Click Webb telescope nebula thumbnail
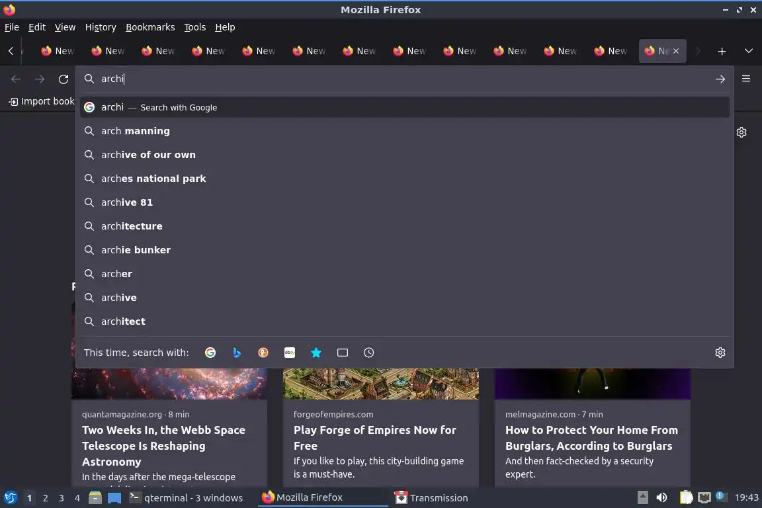This screenshot has height=508, width=762. 169,384
